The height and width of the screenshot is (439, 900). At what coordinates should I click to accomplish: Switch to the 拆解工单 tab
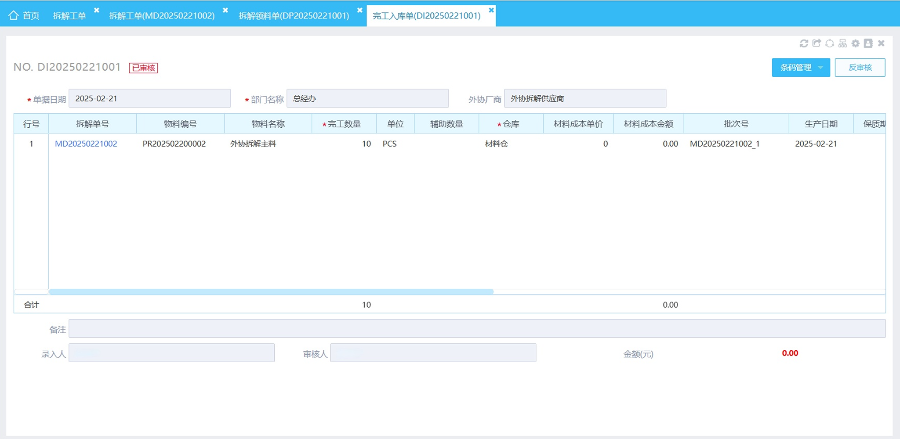pos(69,16)
